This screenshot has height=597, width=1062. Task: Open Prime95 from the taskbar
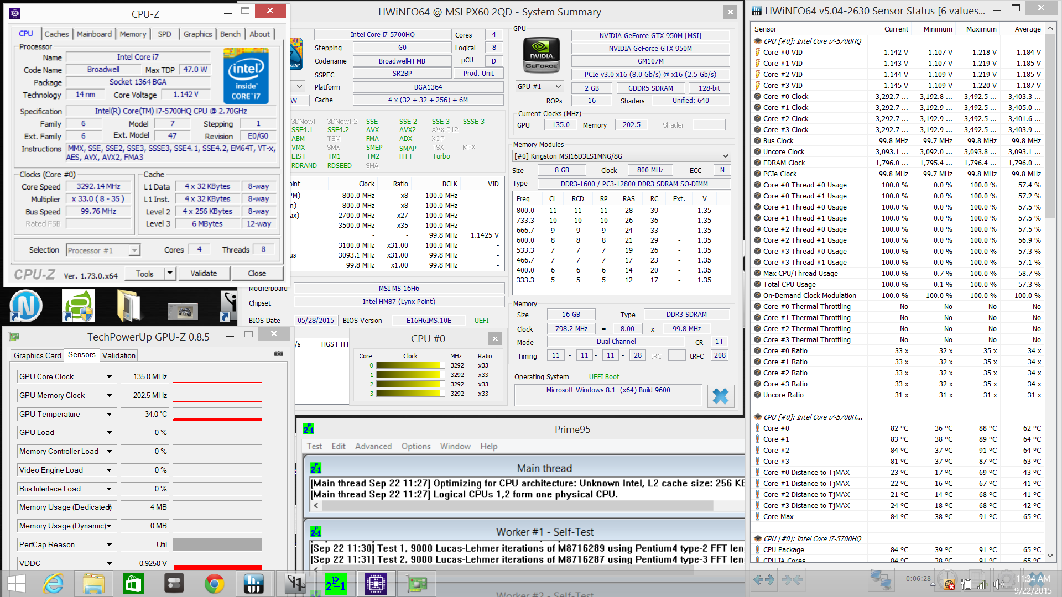pyautogui.click(x=335, y=584)
